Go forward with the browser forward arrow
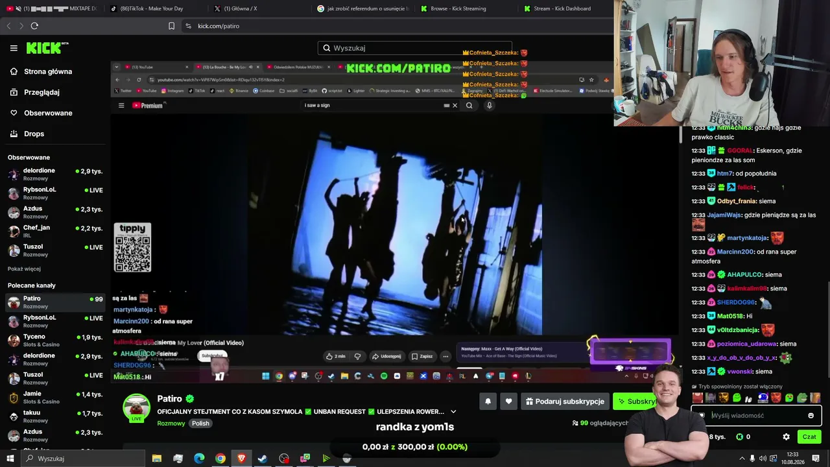The width and height of the screenshot is (830, 467). coord(21,26)
